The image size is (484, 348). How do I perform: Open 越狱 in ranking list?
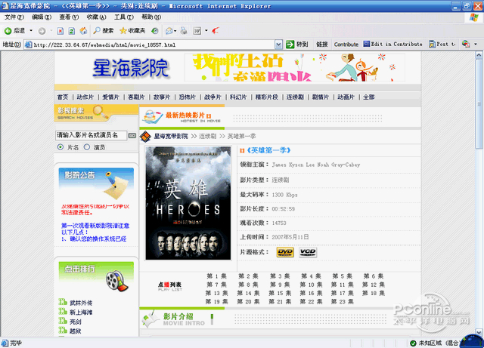point(76,331)
